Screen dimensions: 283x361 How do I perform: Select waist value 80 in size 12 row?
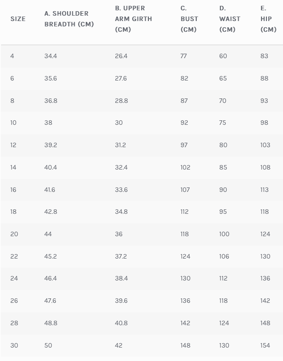pos(223,145)
